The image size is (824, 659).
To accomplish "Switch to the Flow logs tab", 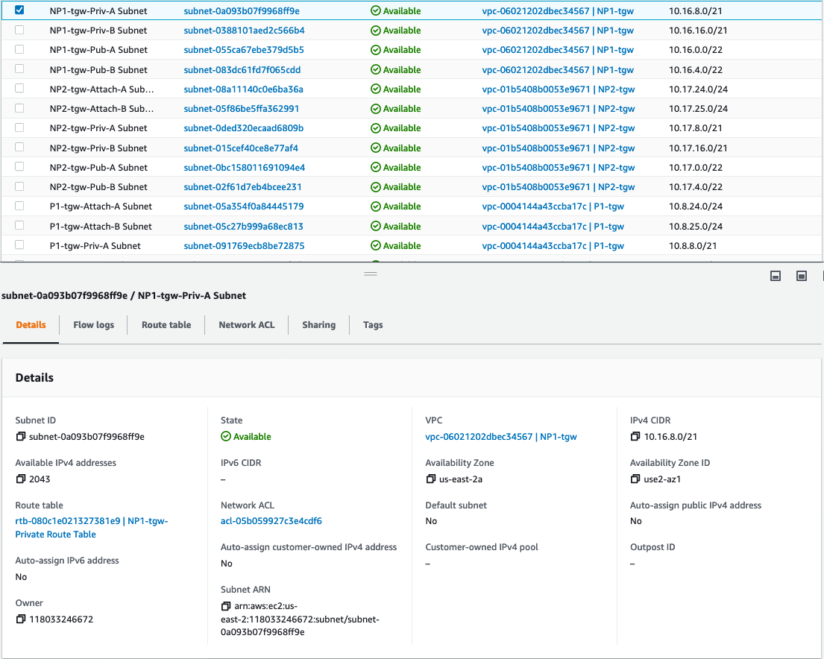I will [93, 325].
